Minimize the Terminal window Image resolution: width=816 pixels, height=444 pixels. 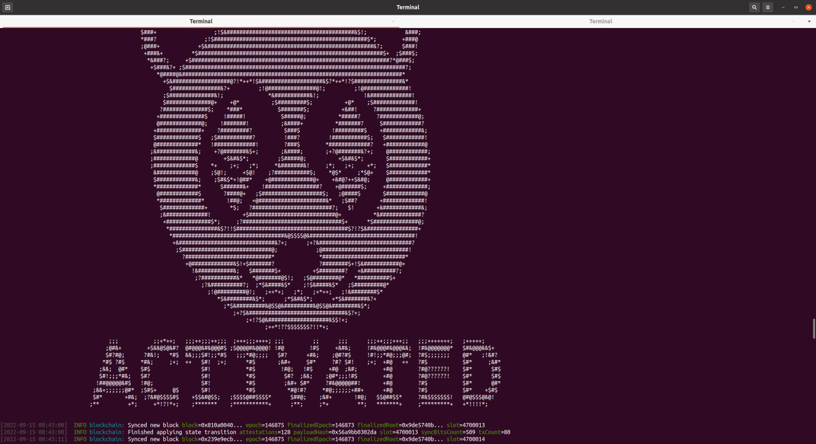(x=783, y=7)
